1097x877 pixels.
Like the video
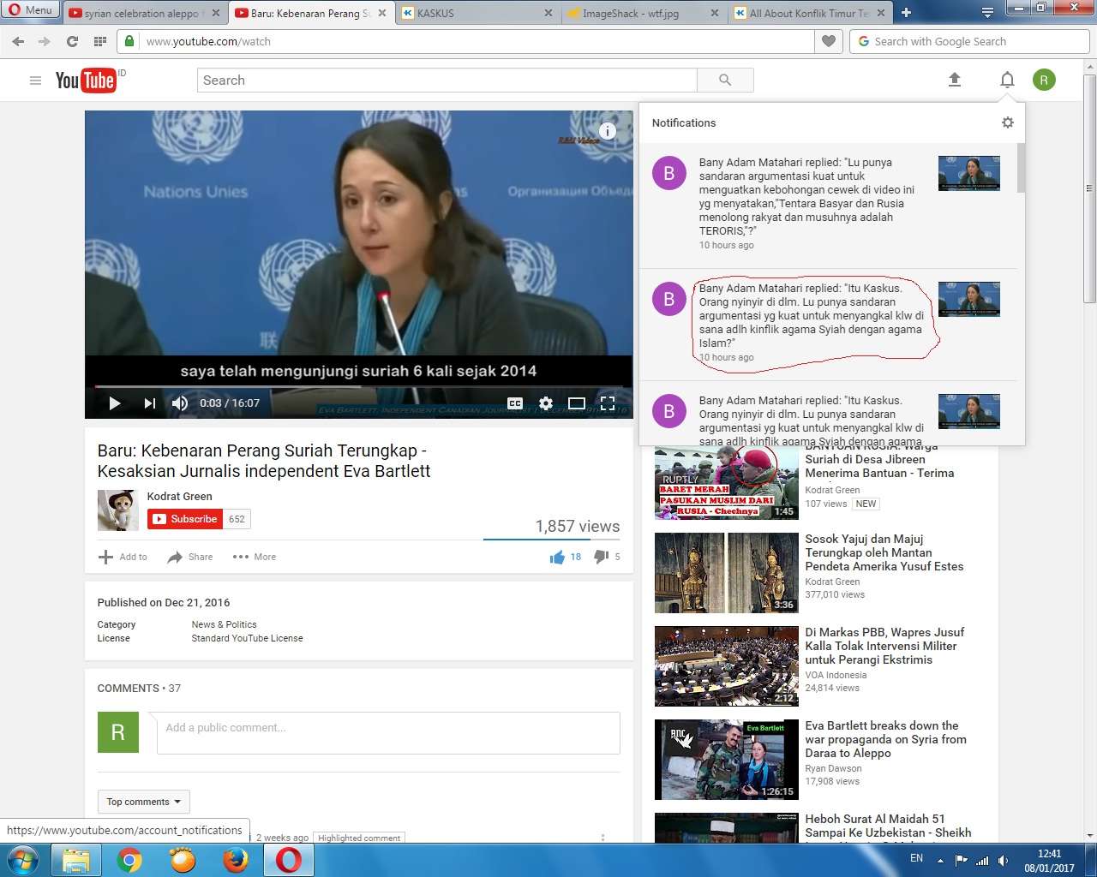coord(566,557)
